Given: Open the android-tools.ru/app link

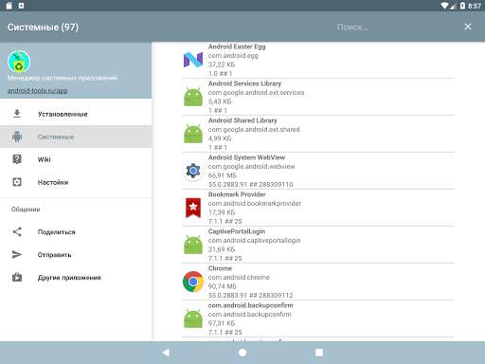Looking at the screenshot, I should tap(38, 91).
